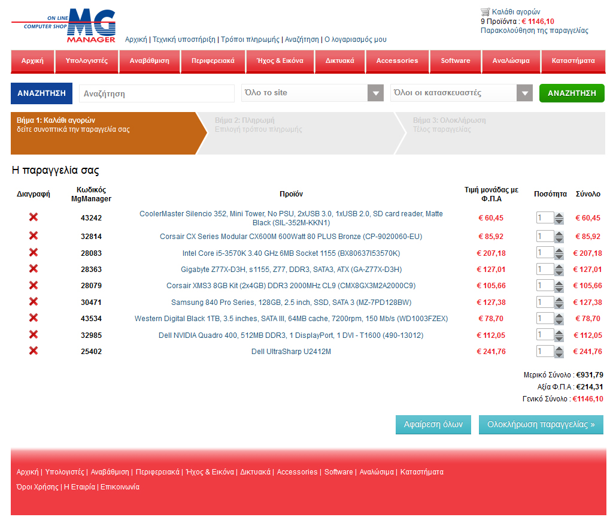Click the shopping cart icon in header

click(485, 12)
